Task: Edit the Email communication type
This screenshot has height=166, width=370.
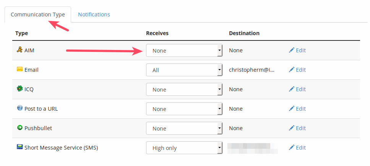Action: tap(297, 70)
